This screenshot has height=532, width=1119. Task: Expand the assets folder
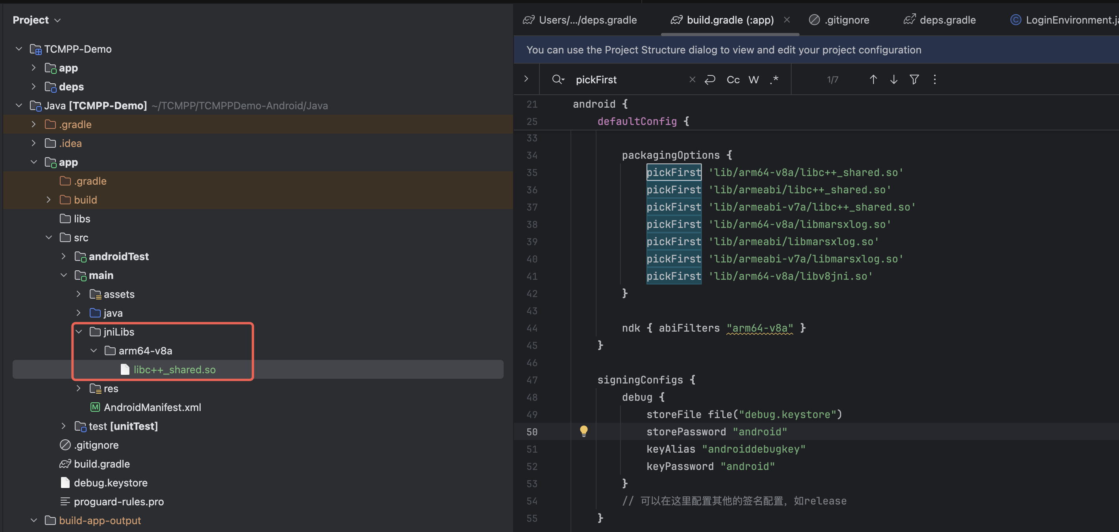coord(79,294)
